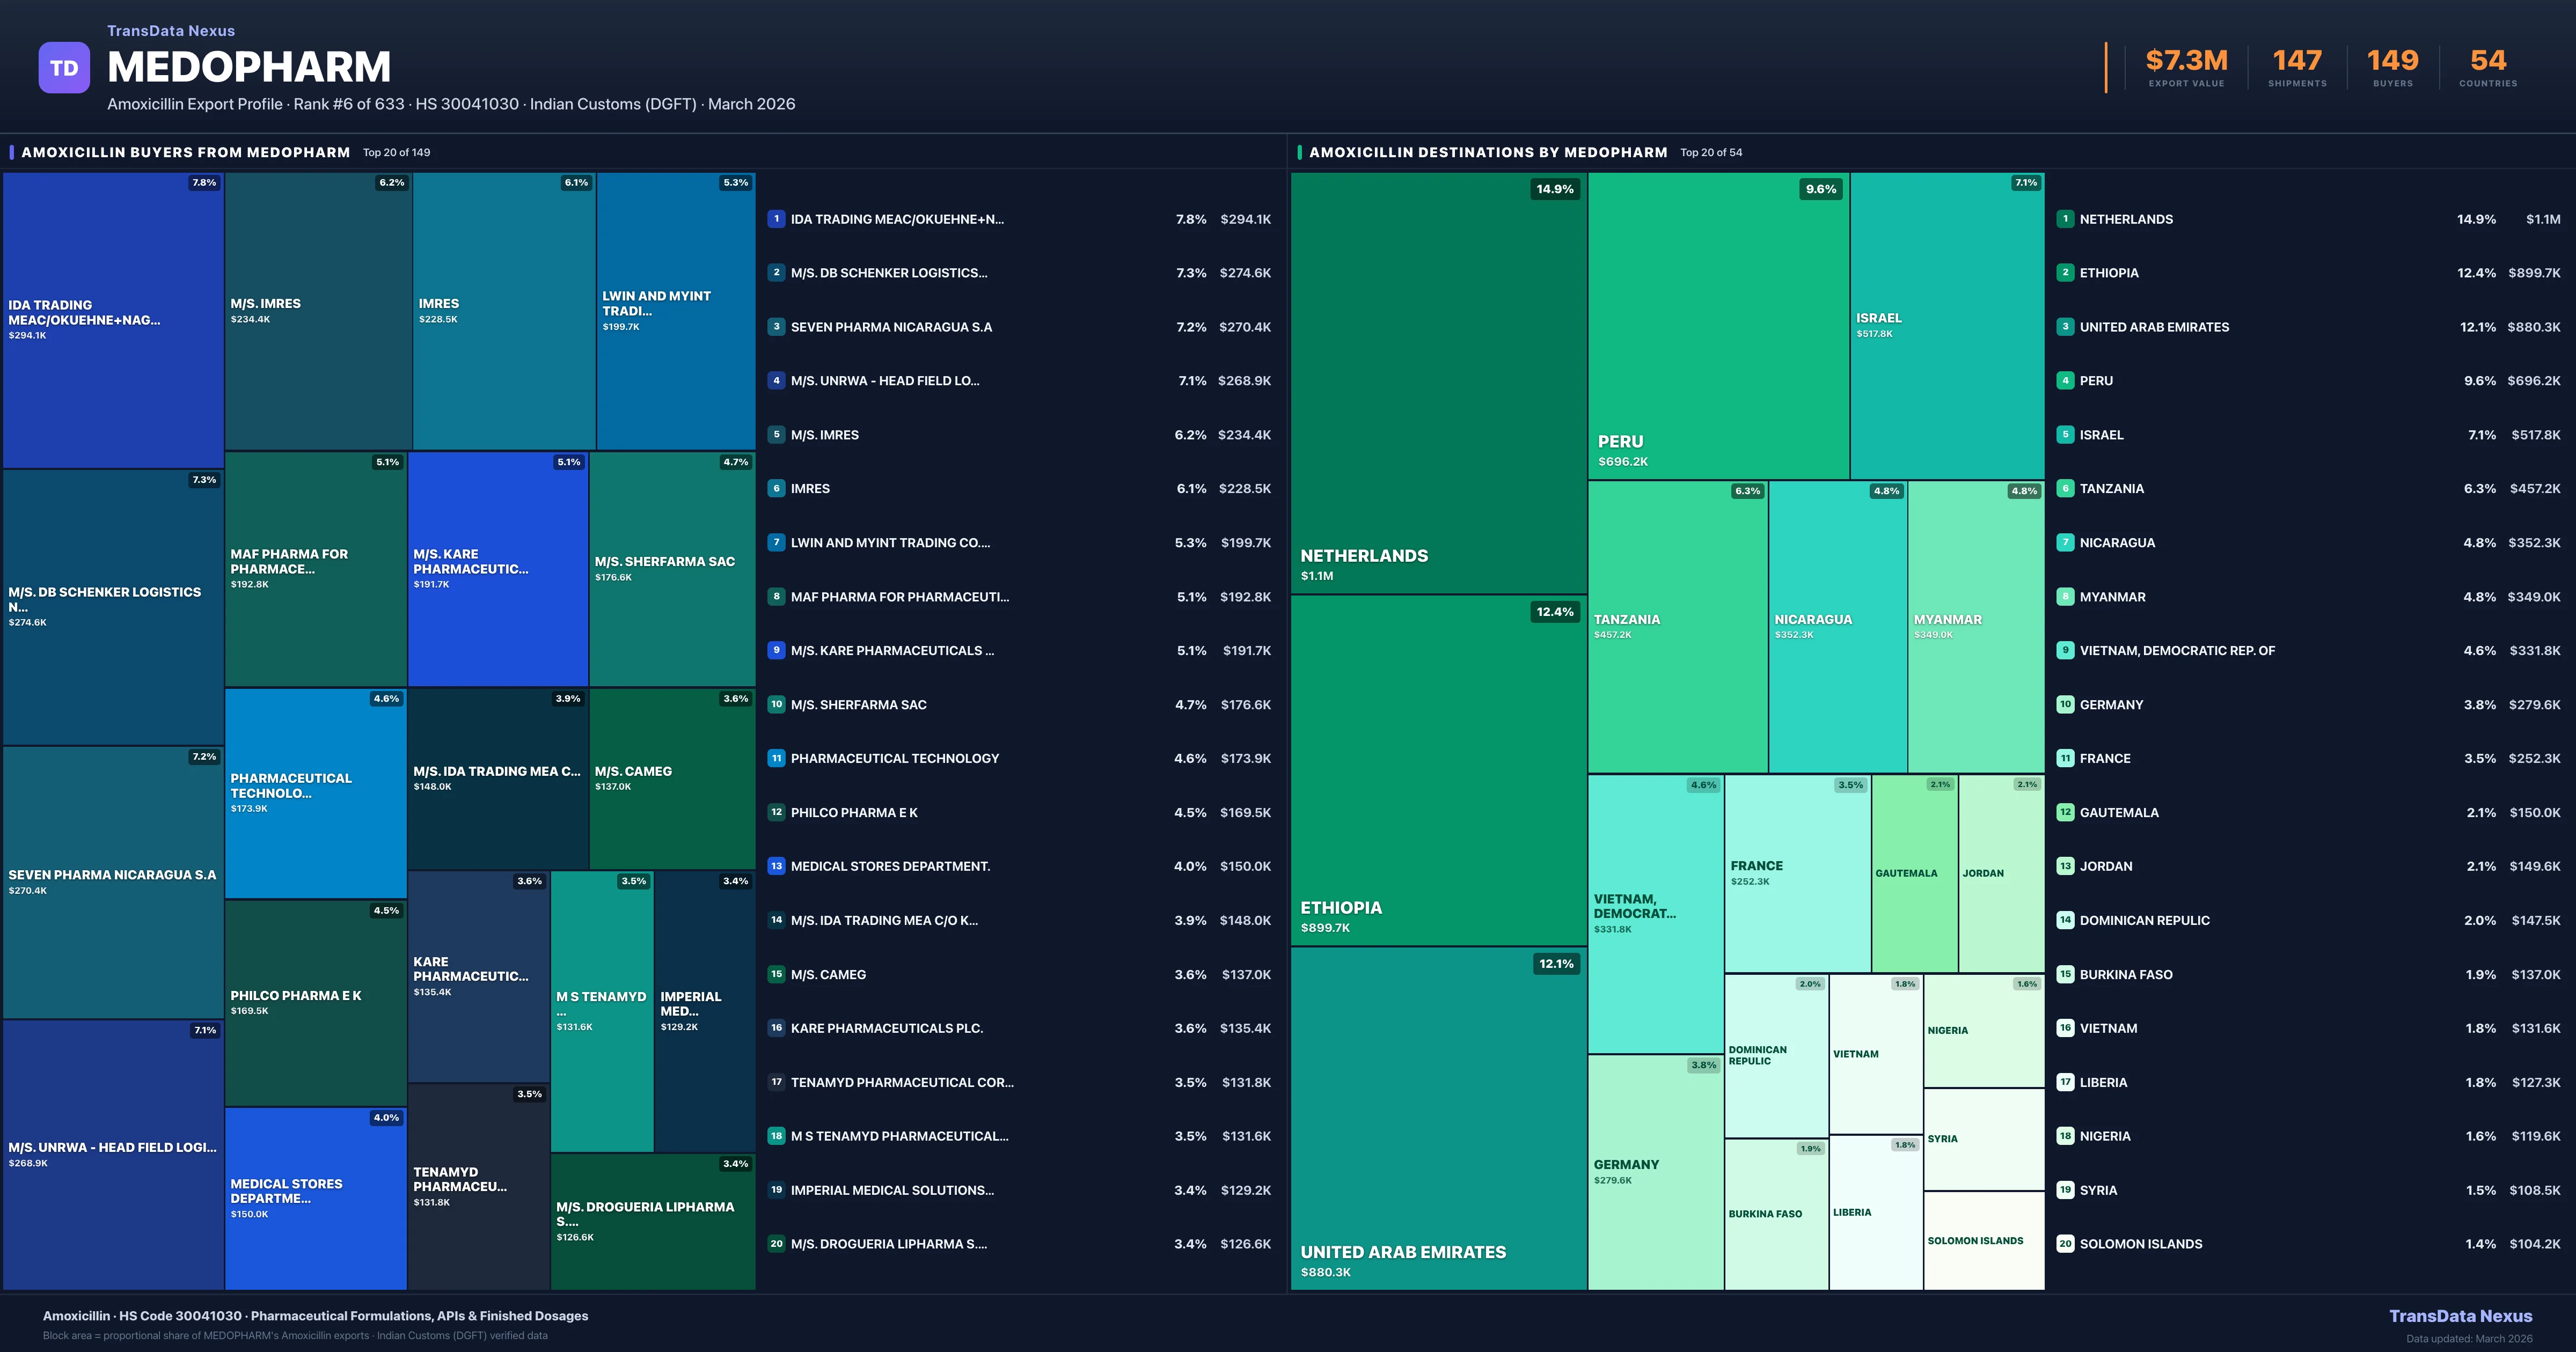This screenshot has height=1352, width=2576.
Task: Click rank badge 4 beside PERU
Action: 2065,381
